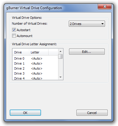Select the Drive 0 row
Viewport: 118px width, 126px height.
35,58
